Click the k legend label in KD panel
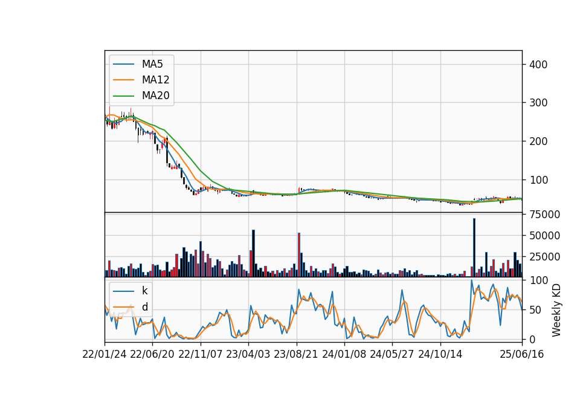 click(144, 291)
